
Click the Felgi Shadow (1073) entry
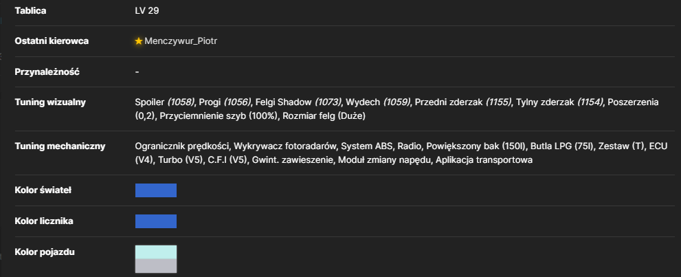pyautogui.click(x=299, y=102)
